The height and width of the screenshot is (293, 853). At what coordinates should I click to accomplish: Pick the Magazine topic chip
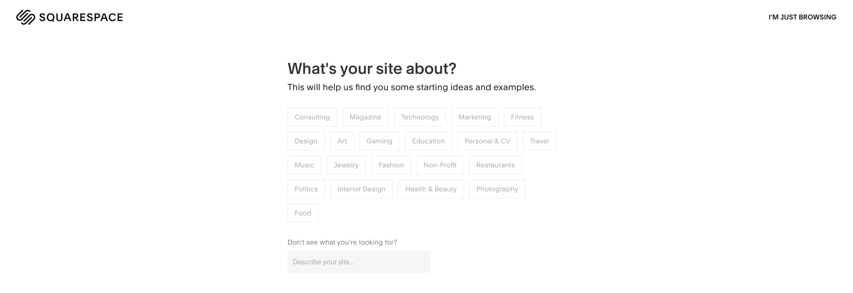pyautogui.click(x=365, y=117)
